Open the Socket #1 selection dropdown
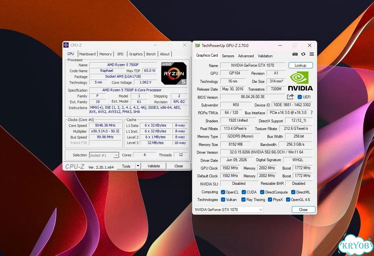This screenshot has width=374, height=256. 104,155
